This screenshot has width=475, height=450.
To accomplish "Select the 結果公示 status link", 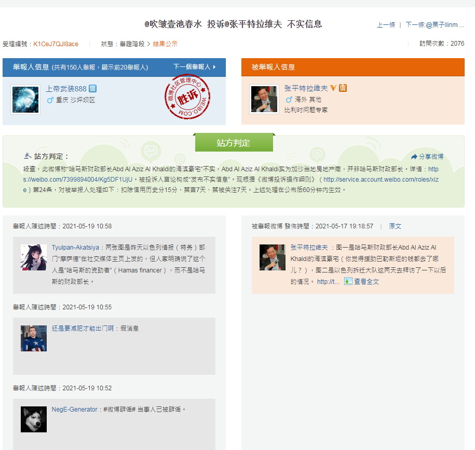I will pyautogui.click(x=165, y=44).
